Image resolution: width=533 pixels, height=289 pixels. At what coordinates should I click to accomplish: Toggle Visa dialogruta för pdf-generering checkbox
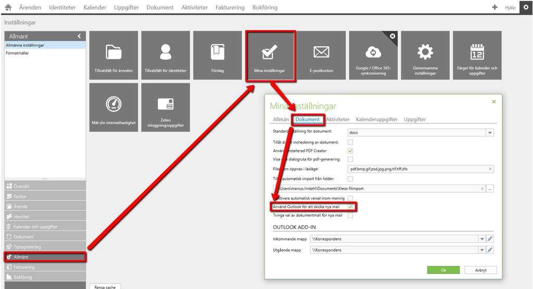(350, 159)
